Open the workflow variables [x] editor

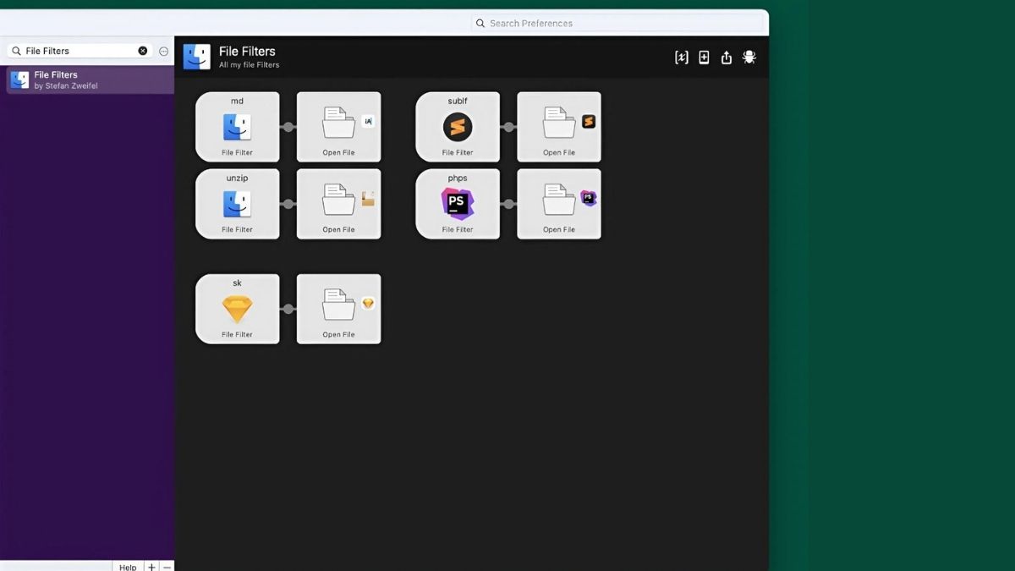point(681,58)
